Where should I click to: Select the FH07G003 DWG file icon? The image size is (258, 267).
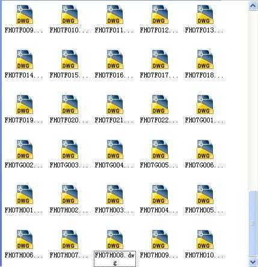(70, 149)
